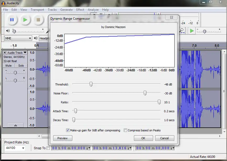Open the Tracks menu
Image resolution: width=227 pixels, height=161 pixels.
52,10
